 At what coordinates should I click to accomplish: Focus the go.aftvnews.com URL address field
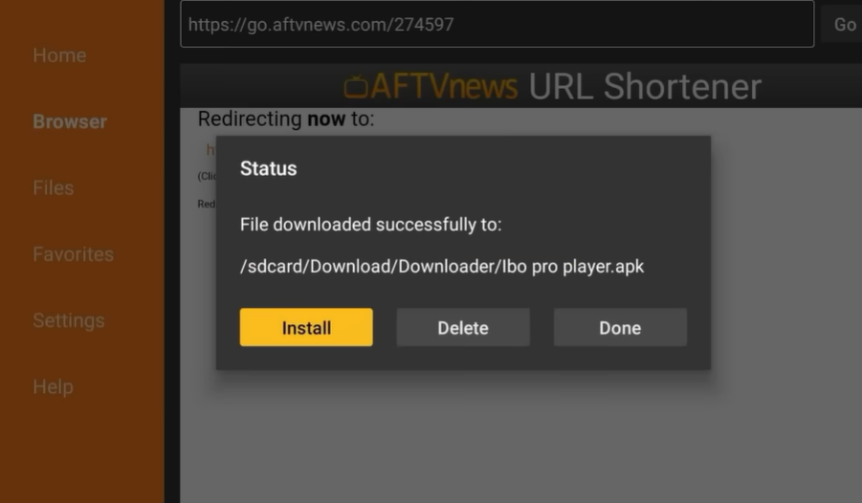point(497,24)
